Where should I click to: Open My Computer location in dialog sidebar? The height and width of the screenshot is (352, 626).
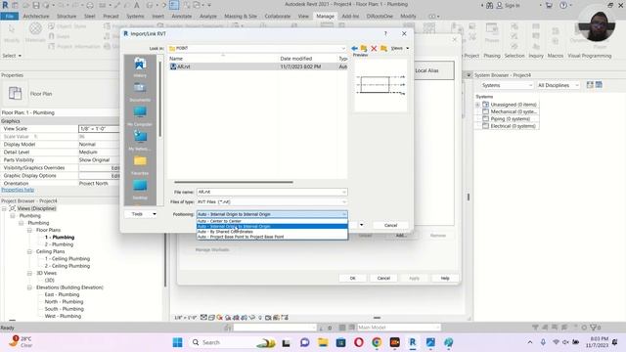tap(140, 116)
